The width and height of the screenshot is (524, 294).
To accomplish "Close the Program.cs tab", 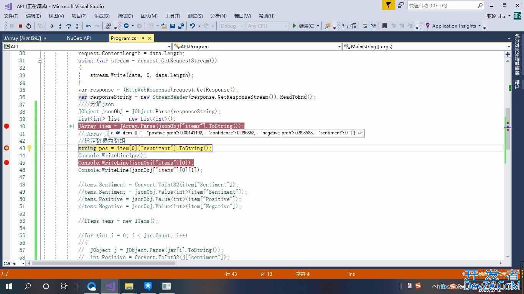I will click(x=150, y=38).
